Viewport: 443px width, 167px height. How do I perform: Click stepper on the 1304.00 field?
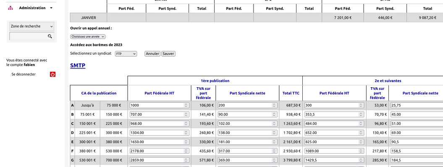point(186,133)
